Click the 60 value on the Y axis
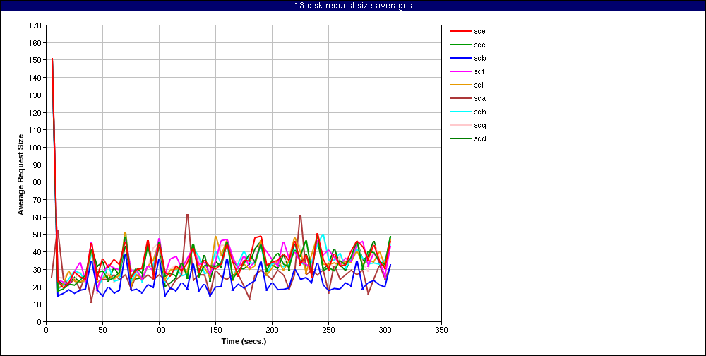This screenshot has height=356, width=706. 38,218
